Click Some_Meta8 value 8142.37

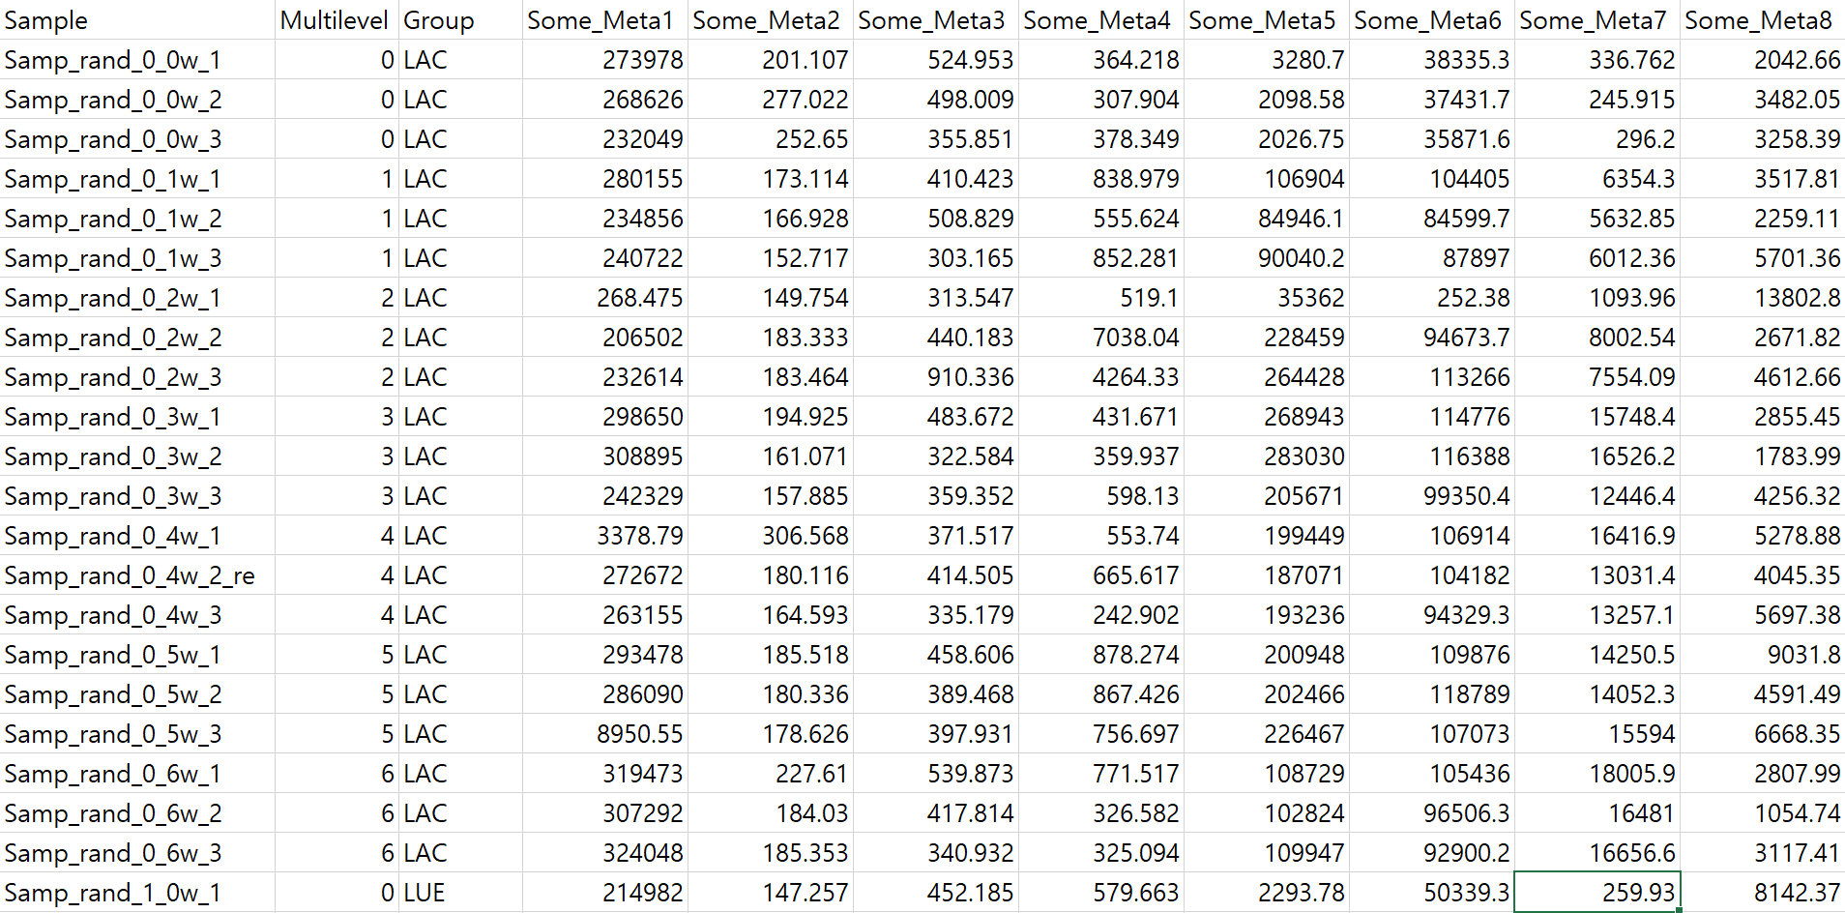pyautogui.click(x=1763, y=893)
